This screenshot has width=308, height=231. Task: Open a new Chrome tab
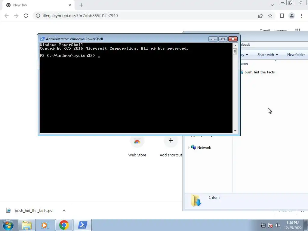tap(81, 5)
